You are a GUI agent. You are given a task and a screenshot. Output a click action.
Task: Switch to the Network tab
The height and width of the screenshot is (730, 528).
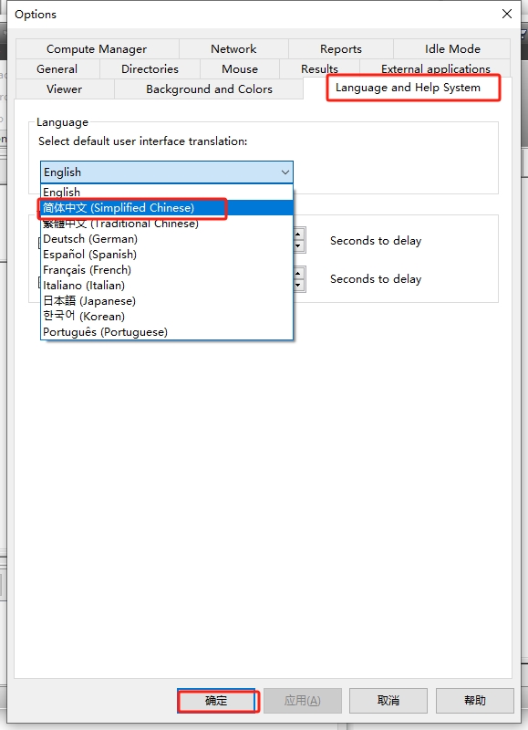click(x=233, y=49)
